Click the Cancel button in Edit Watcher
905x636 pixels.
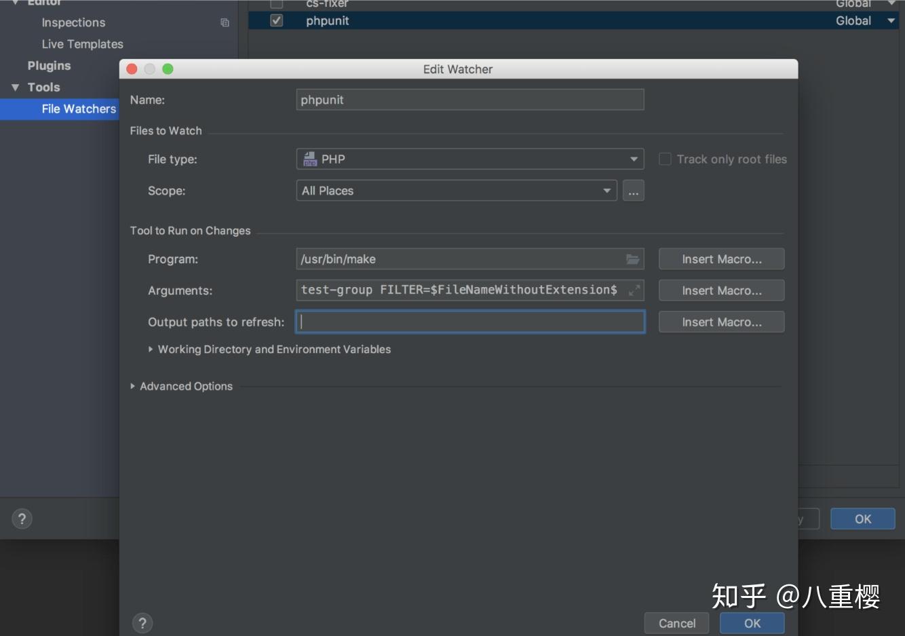tap(676, 622)
